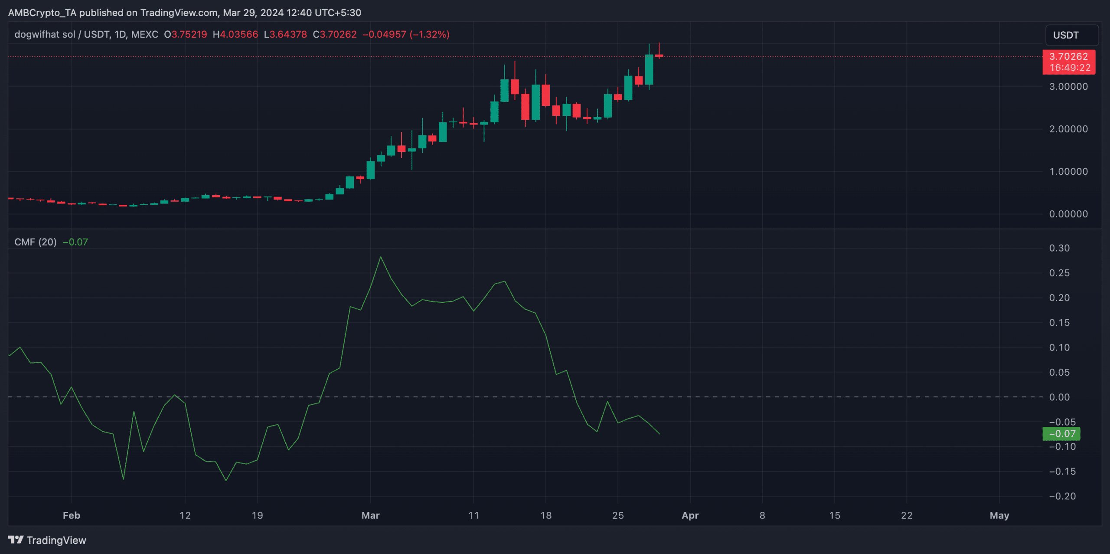
Task: Click the date label 11 on time axis
Action: click(473, 515)
